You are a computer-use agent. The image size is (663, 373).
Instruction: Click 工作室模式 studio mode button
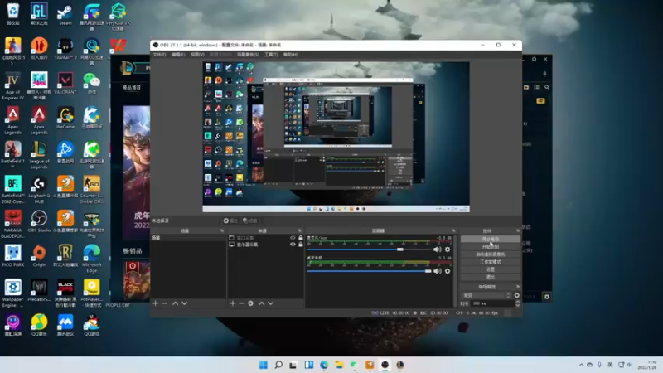(490, 262)
